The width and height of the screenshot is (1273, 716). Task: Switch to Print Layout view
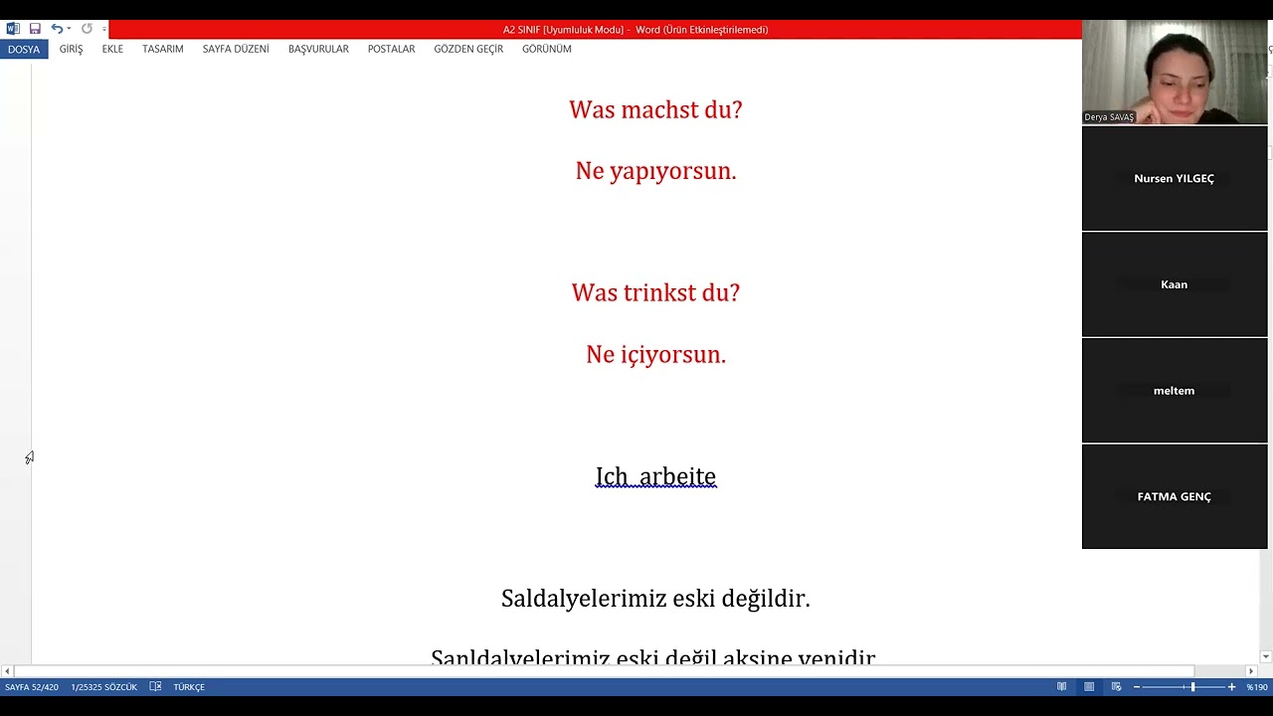pos(1089,687)
